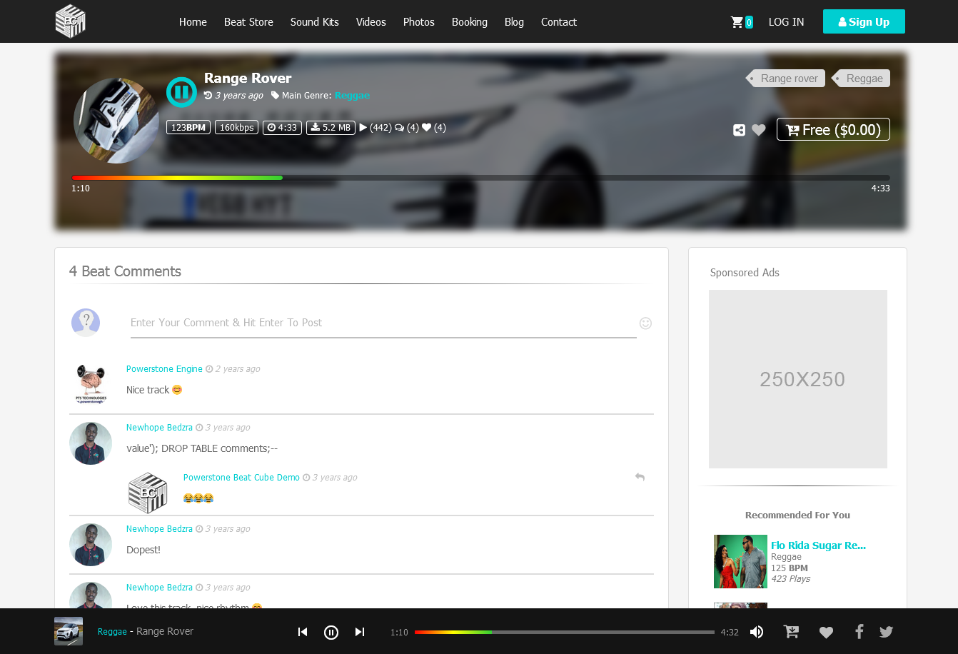Open the Main Genre Reggae link

tap(352, 96)
